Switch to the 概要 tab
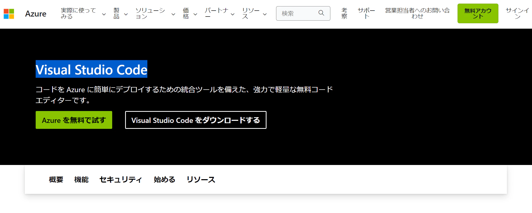 56,180
